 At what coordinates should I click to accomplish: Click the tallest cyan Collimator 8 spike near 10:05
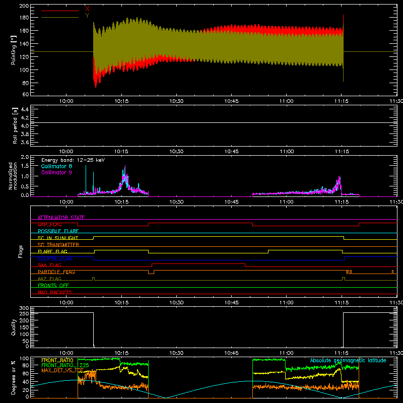tap(86, 179)
